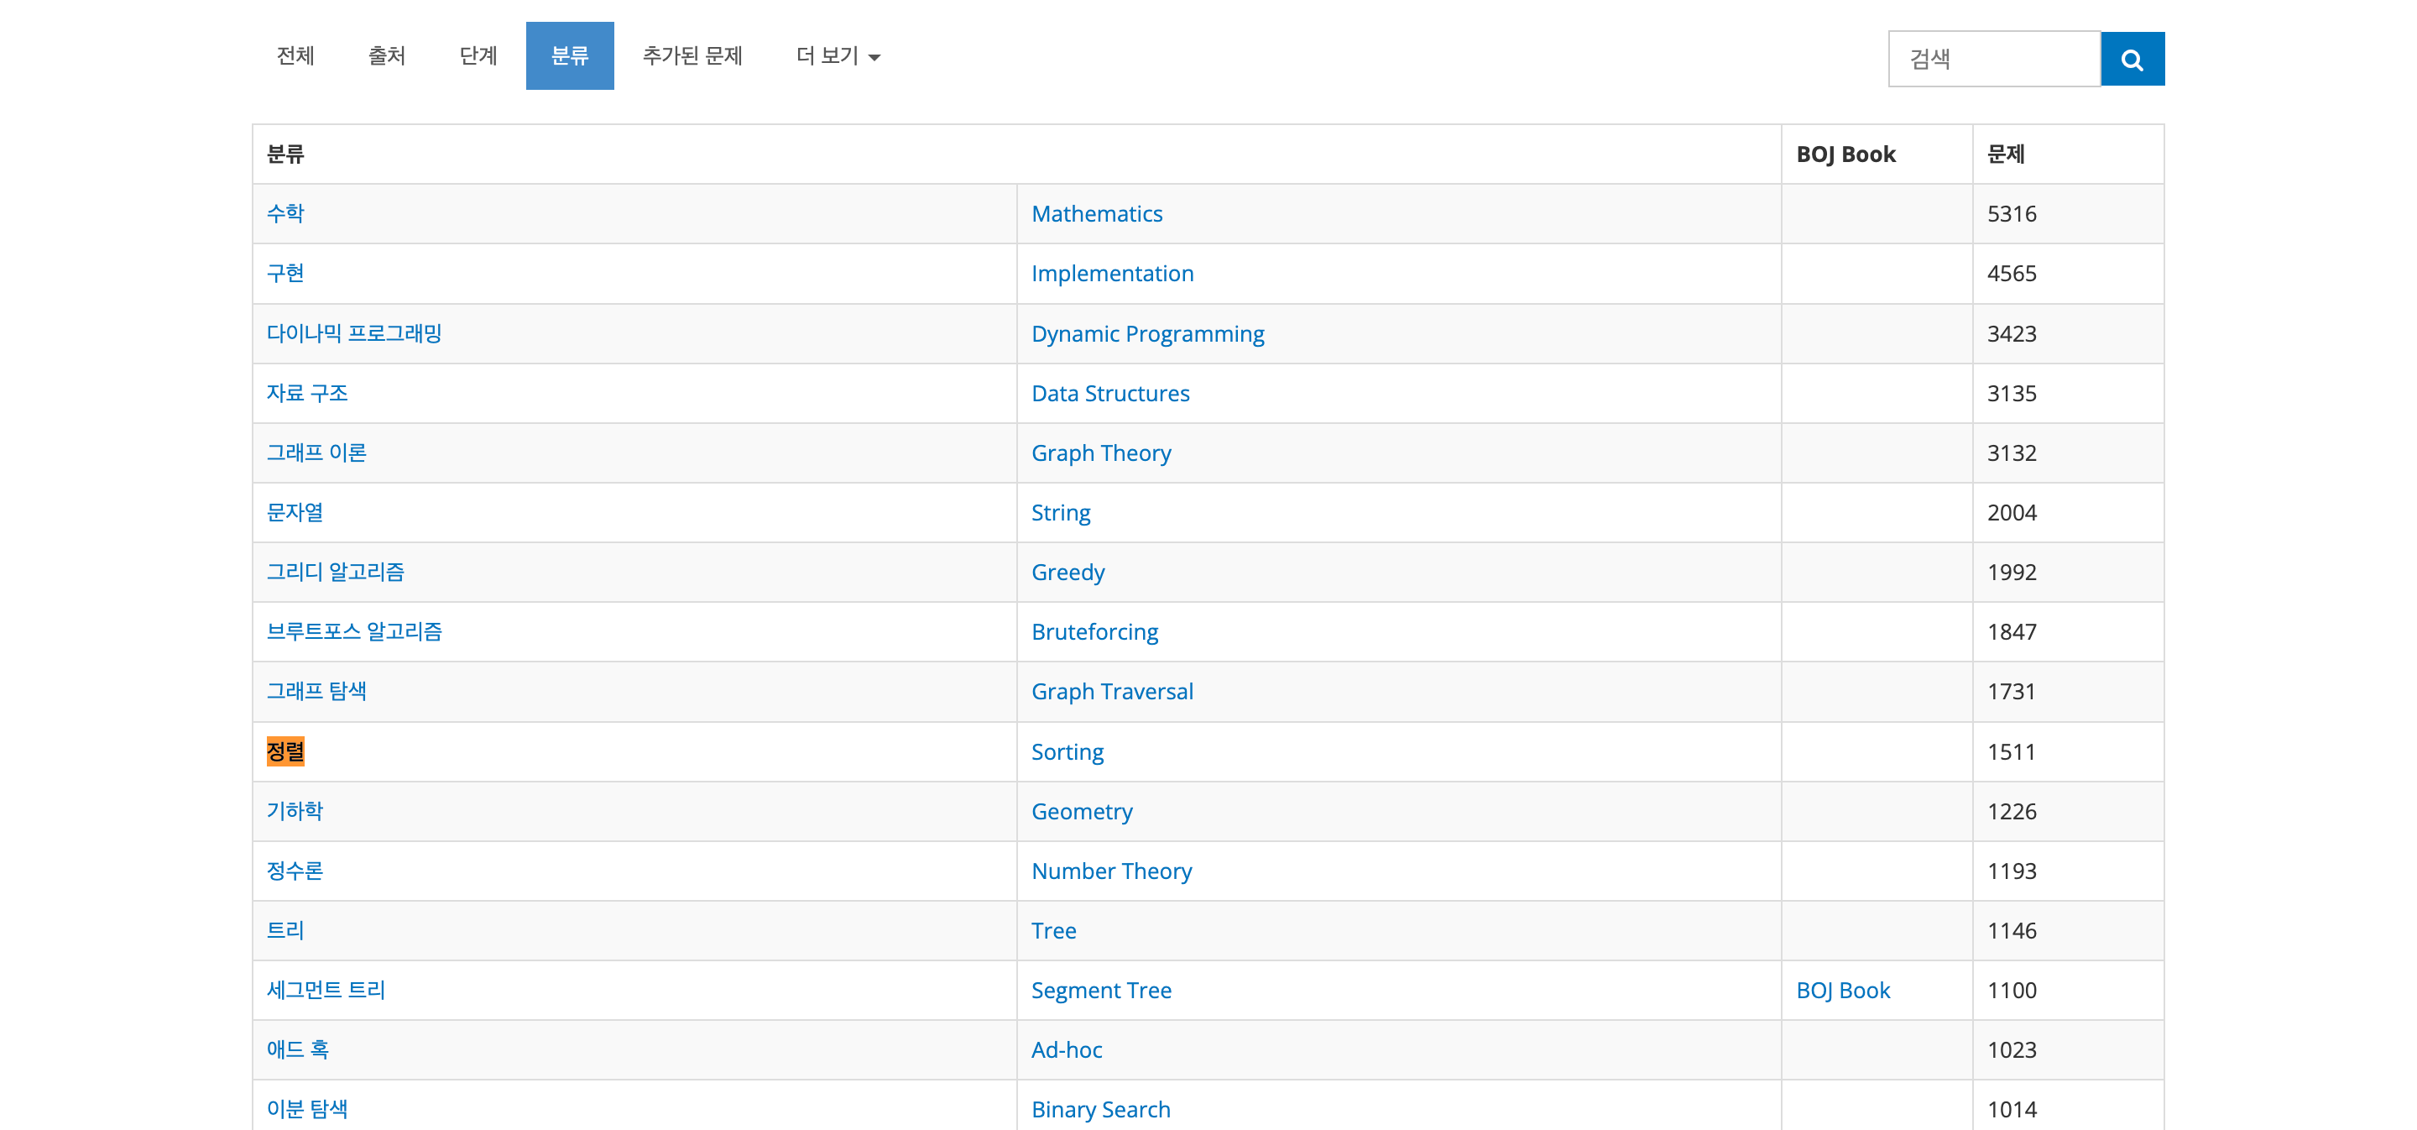Click the Ad-hoc category link

1066,1049
